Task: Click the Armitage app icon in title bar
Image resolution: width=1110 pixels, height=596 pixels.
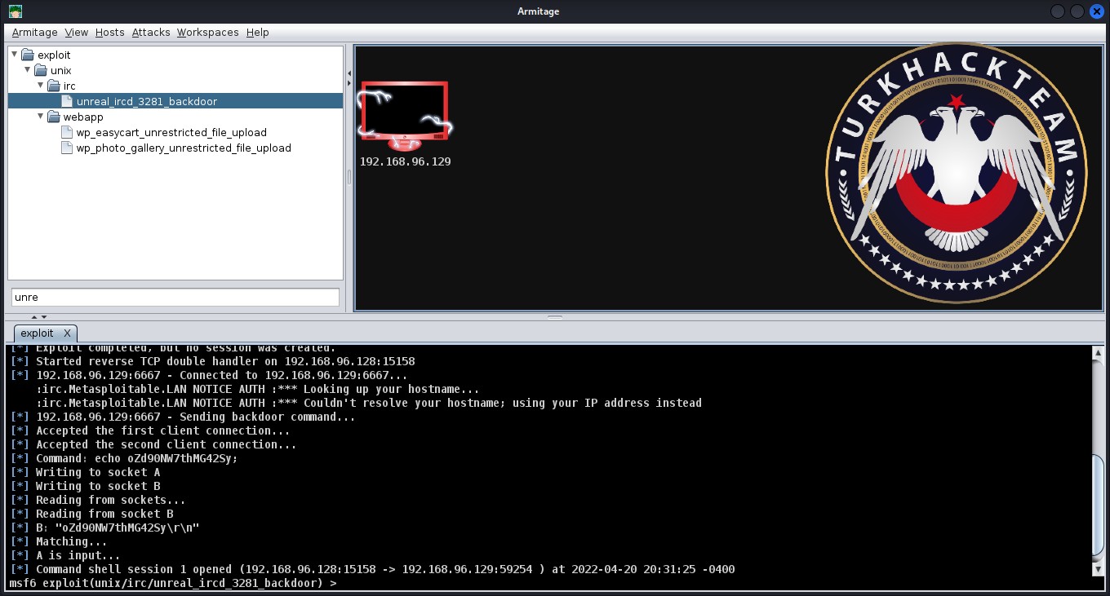Action: click(x=16, y=11)
